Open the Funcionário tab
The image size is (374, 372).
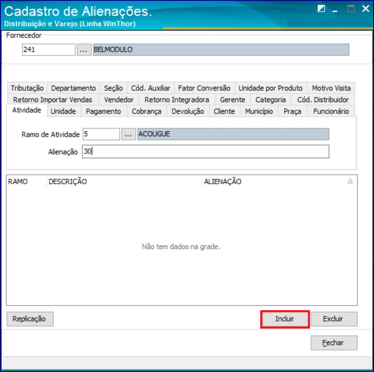[331, 111]
